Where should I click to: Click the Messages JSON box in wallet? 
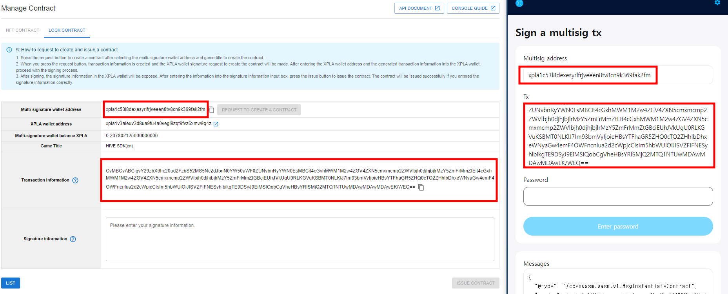(x=618, y=281)
